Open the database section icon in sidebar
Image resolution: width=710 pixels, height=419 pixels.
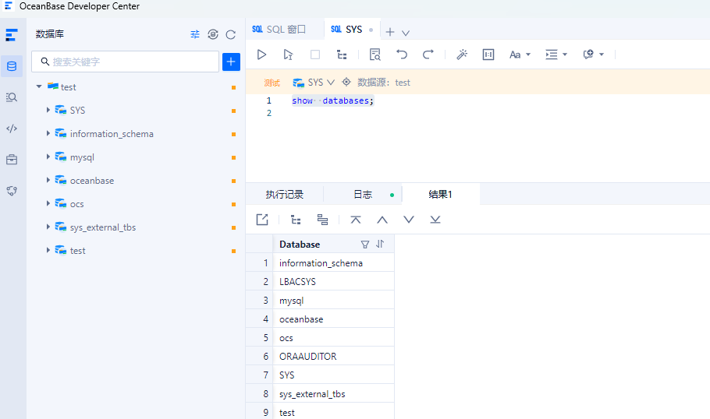click(12, 66)
